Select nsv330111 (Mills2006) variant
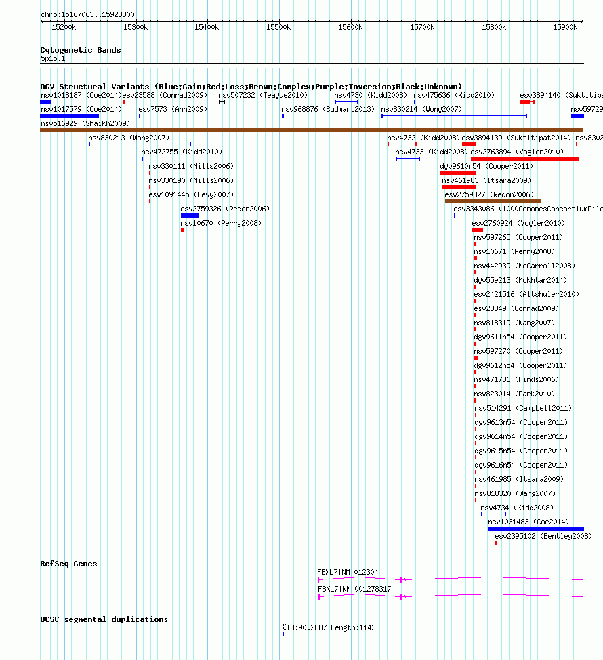This screenshot has width=603, height=660. pos(191,167)
